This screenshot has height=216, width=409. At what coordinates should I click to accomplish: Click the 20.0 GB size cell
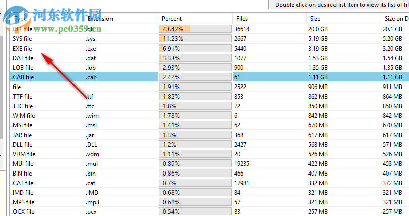tap(318, 29)
